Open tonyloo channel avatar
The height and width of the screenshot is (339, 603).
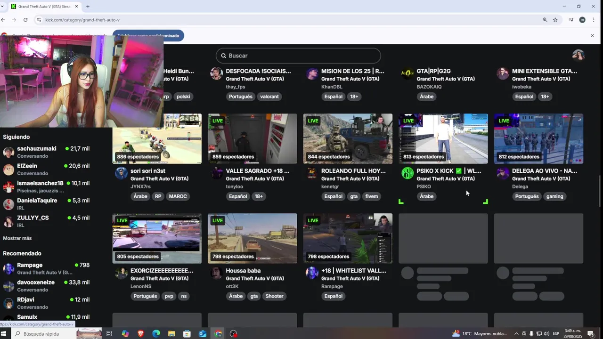pyautogui.click(x=217, y=173)
